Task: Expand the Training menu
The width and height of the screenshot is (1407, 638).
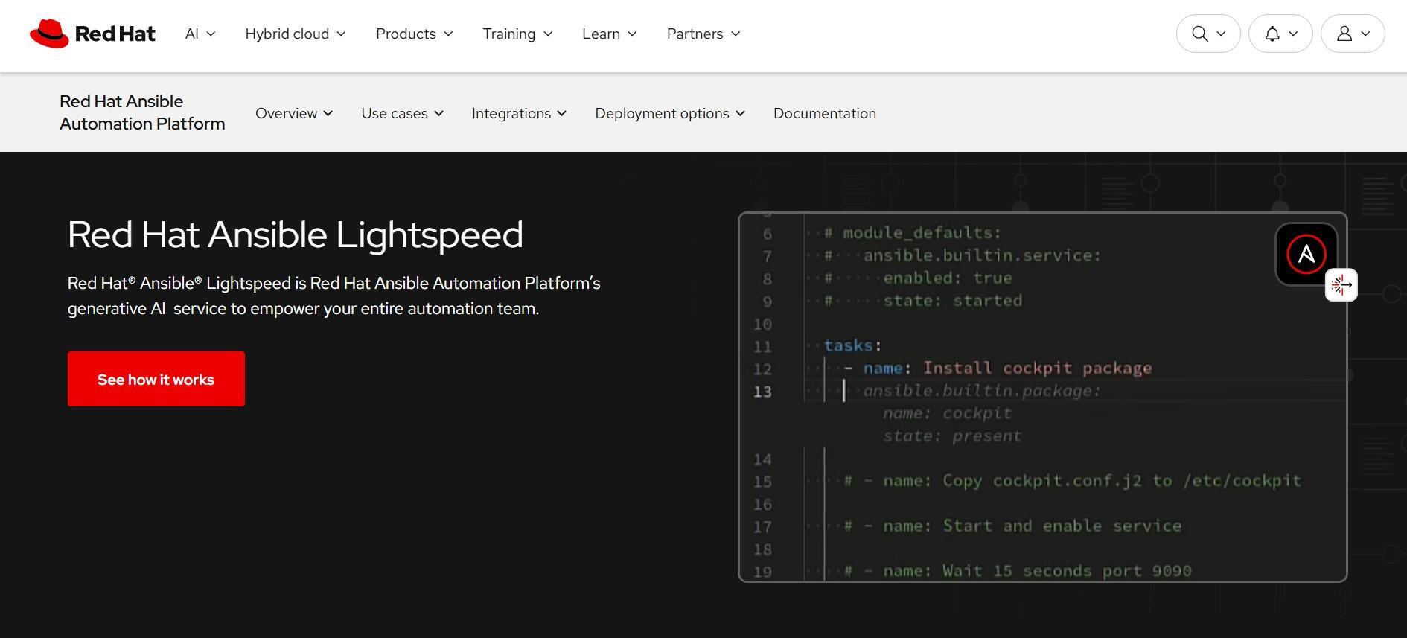Action: [x=517, y=34]
